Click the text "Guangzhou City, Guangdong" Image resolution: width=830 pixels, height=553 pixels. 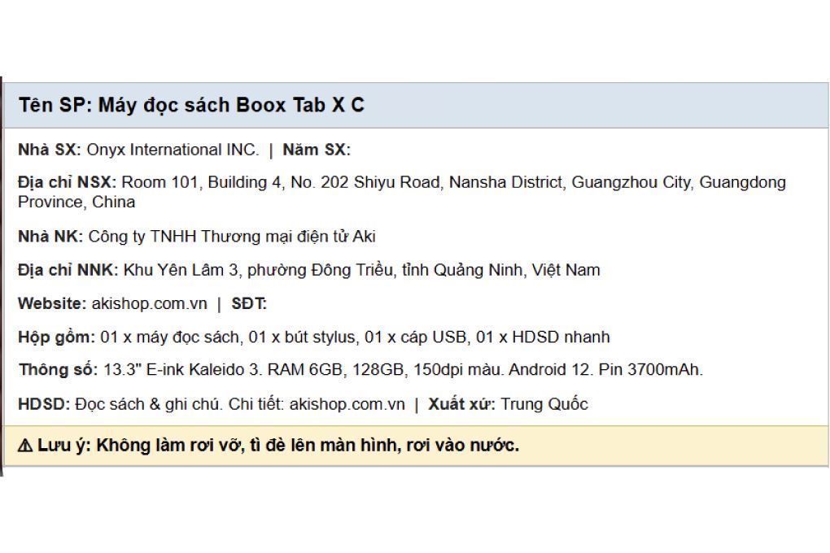(x=679, y=182)
